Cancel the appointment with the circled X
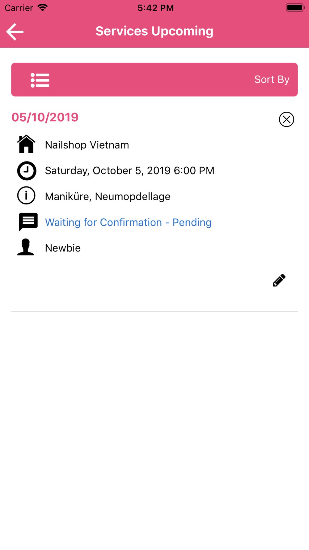 click(x=286, y=119)
